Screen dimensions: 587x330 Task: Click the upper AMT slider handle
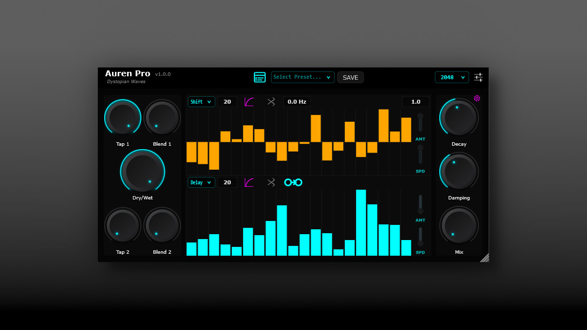(x=420, y=116)
